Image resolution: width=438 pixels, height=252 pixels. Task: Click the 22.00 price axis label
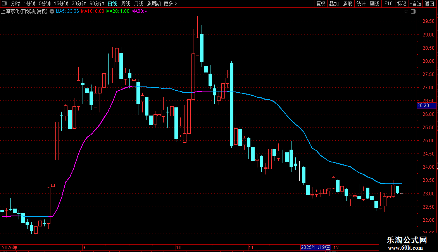[x=428, y=220]
